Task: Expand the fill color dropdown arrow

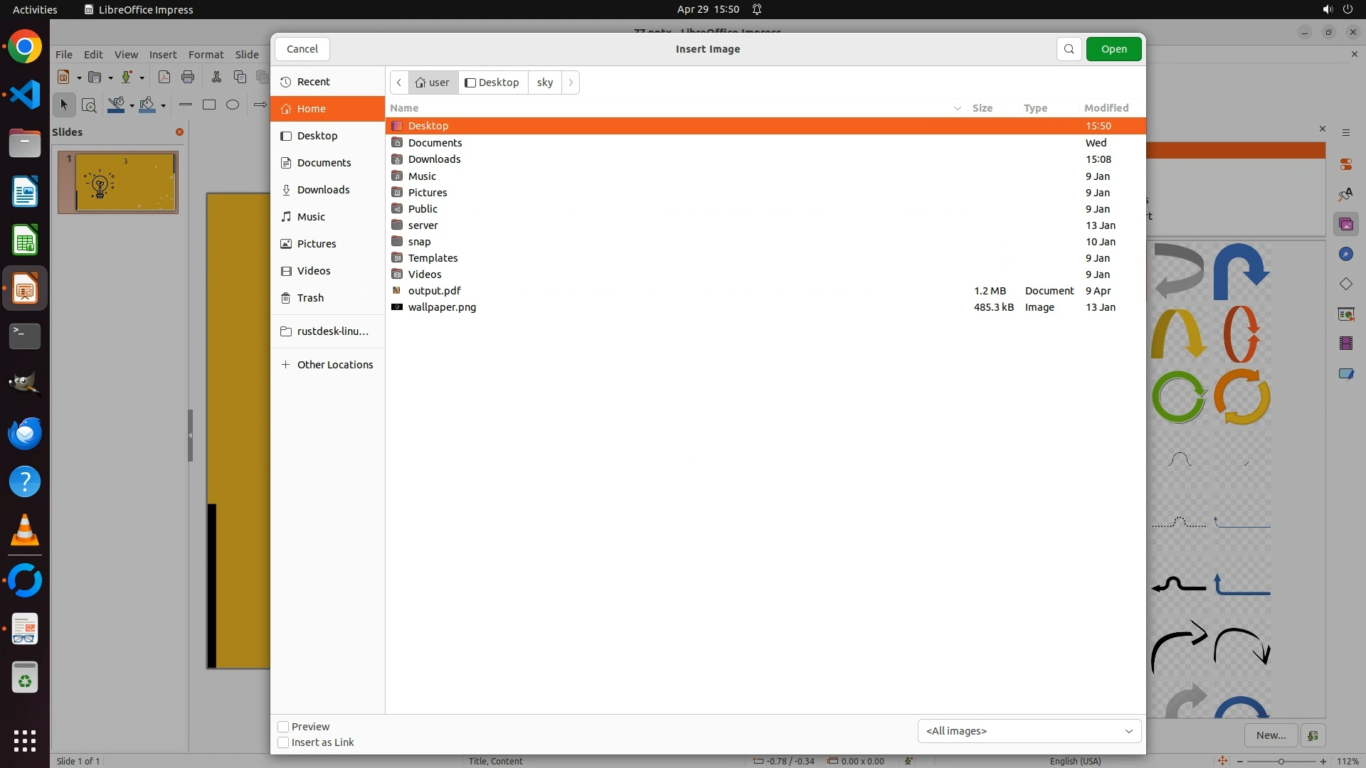Action: 164,105
